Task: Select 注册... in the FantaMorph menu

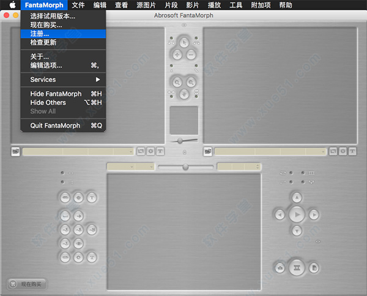Action: point(63,34)
